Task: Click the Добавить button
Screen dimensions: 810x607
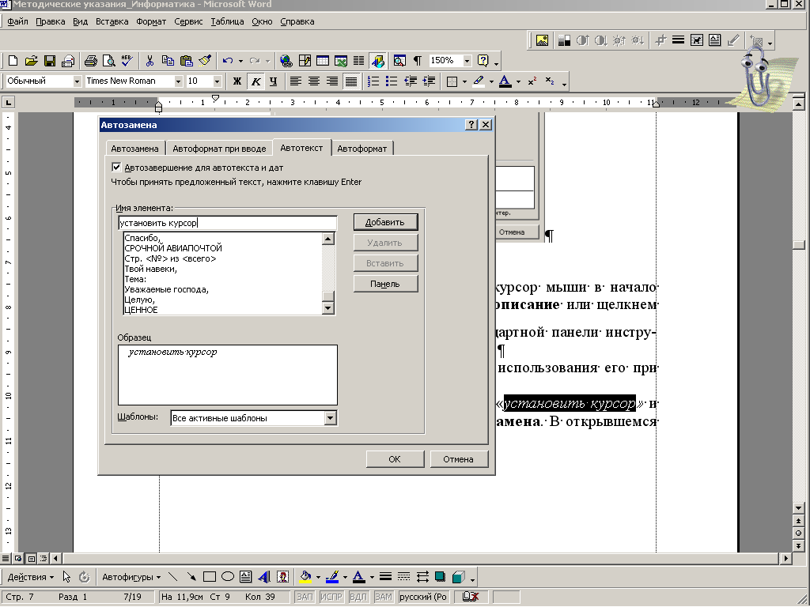Action: point(385,222)
